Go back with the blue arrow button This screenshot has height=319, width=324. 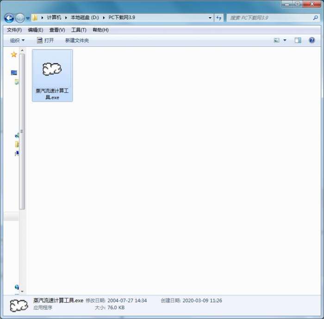pos(9,18)
